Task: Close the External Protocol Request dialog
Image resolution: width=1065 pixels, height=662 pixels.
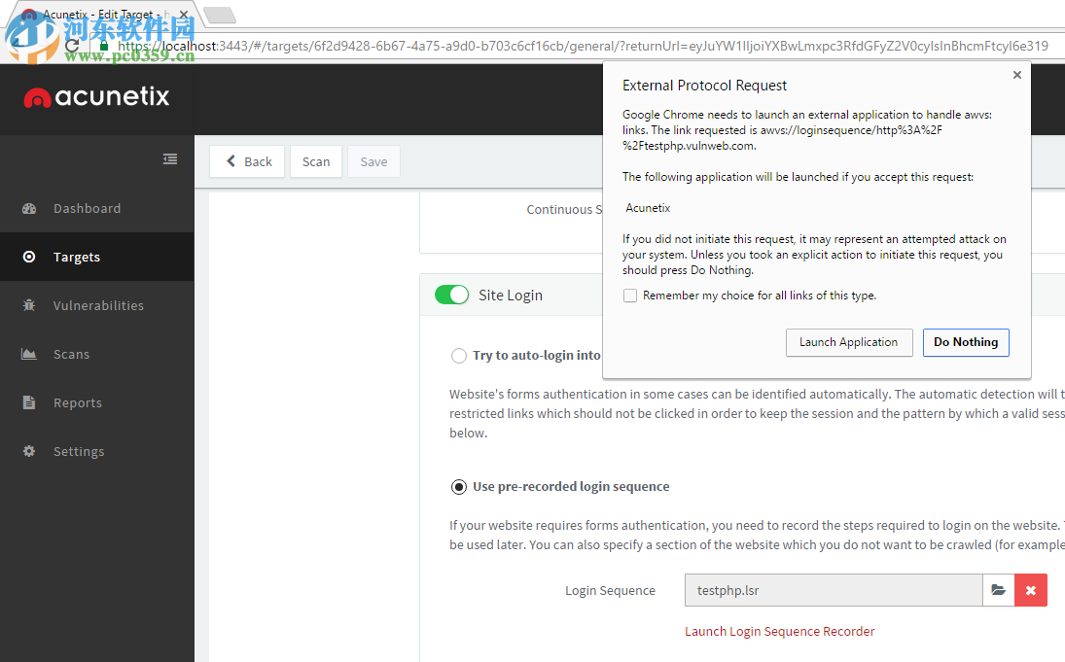Action: [1016, 75]
